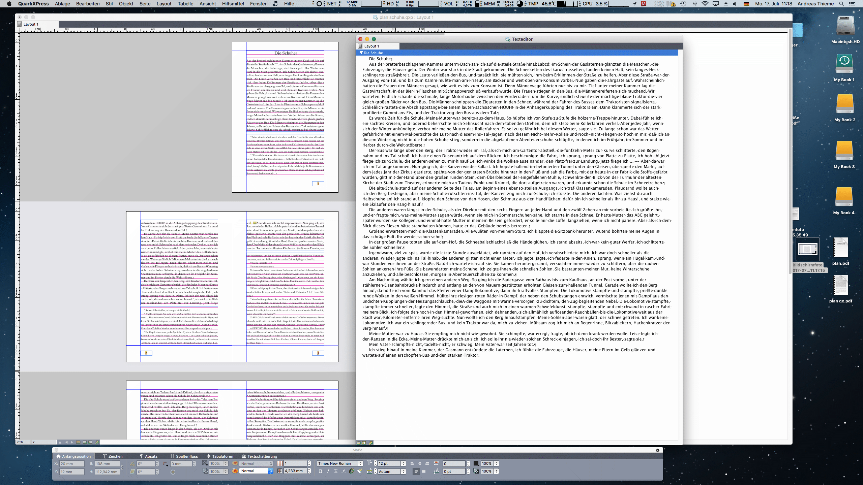
Task: Toggle italic text style
Action: point(328,471)
